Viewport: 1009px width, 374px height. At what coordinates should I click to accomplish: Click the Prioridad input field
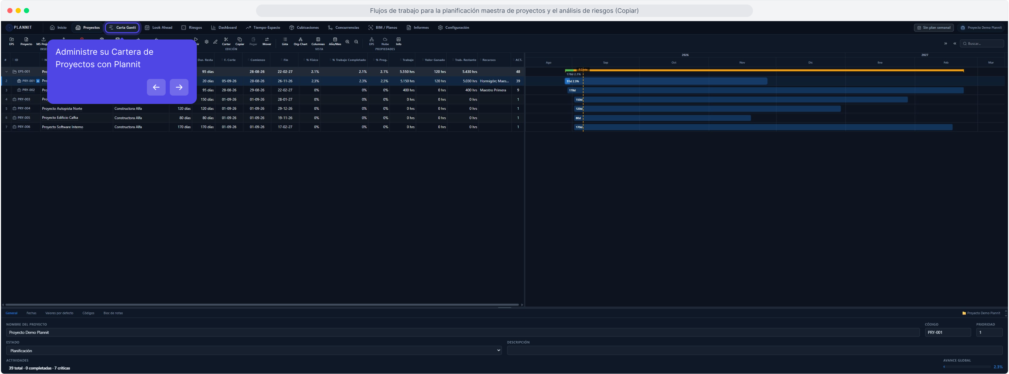pos(989,332)
